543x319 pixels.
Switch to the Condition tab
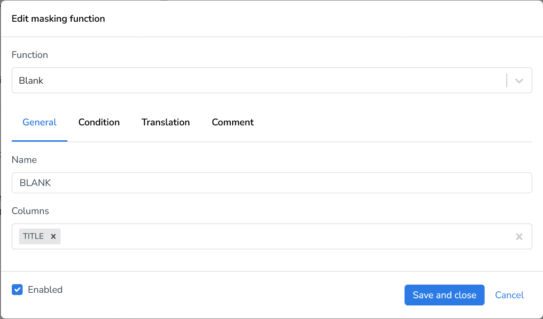tap(99, 122)
